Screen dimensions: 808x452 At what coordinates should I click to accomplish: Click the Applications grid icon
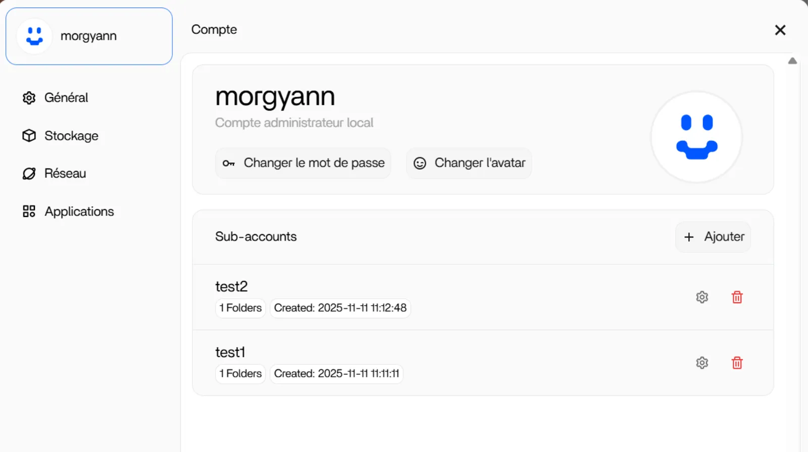(29, 211)
